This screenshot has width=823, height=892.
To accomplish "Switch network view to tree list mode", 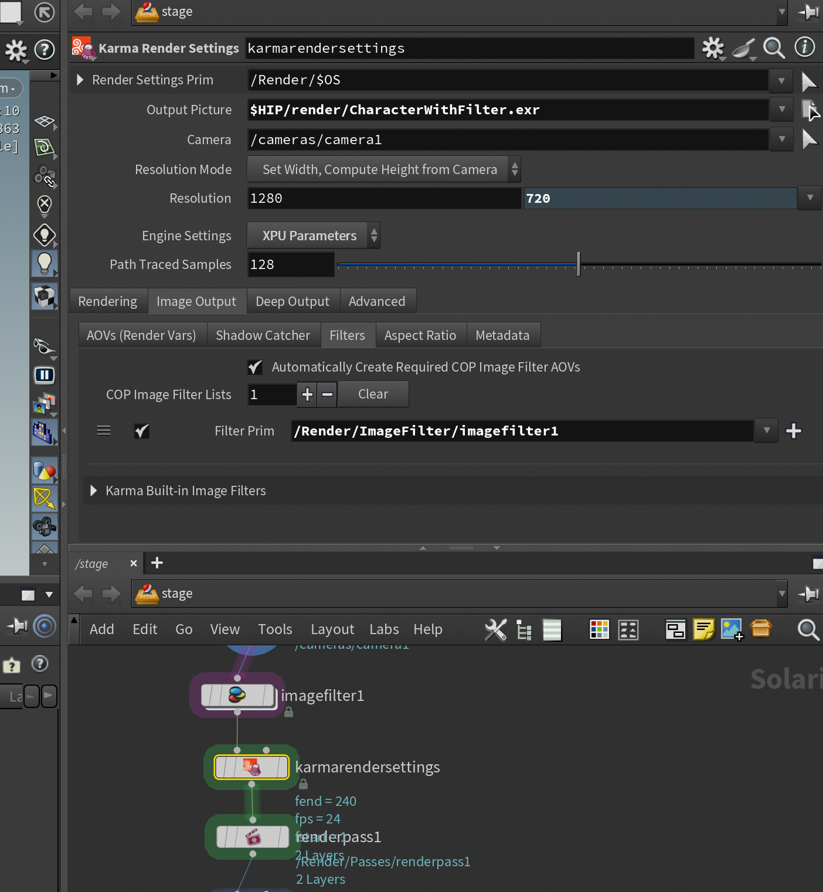I will coord(524,630).
